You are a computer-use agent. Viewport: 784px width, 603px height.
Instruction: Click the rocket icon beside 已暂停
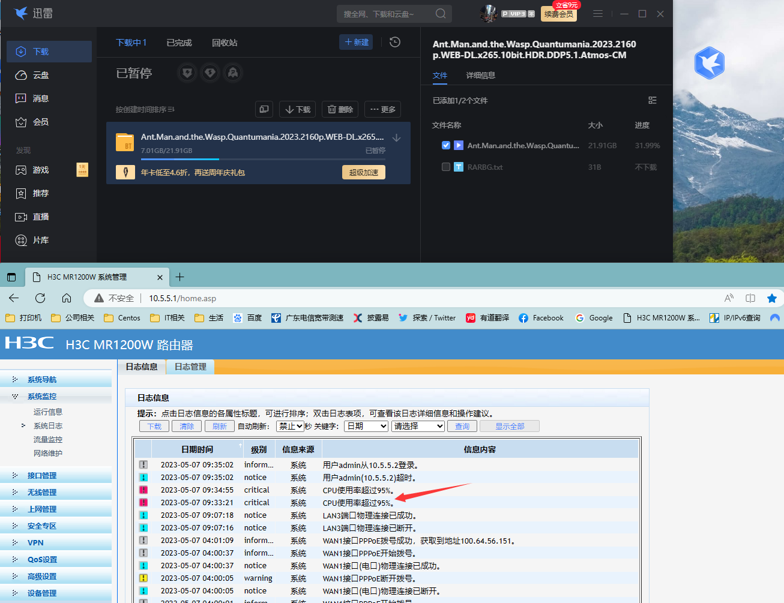(x=233, y=73)
